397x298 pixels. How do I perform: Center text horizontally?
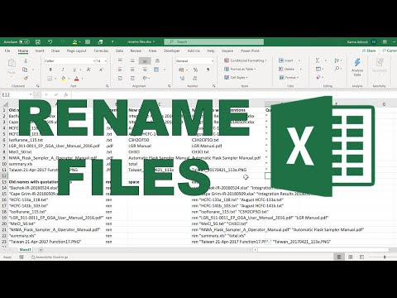click(132, 70)
